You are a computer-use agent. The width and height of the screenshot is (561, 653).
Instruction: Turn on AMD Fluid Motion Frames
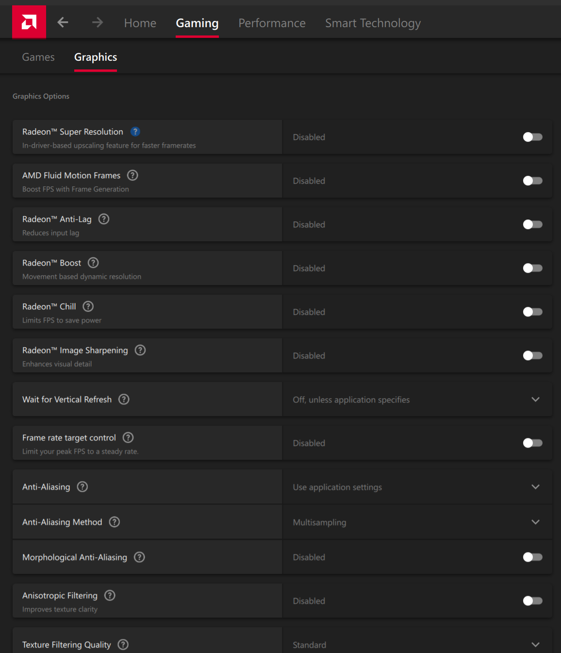click(532, 181)
